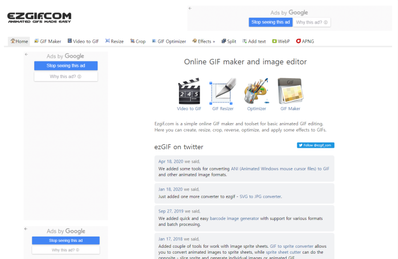
Task: Click back arrow in lower sidebar ad
Action: tap(26, 229)
